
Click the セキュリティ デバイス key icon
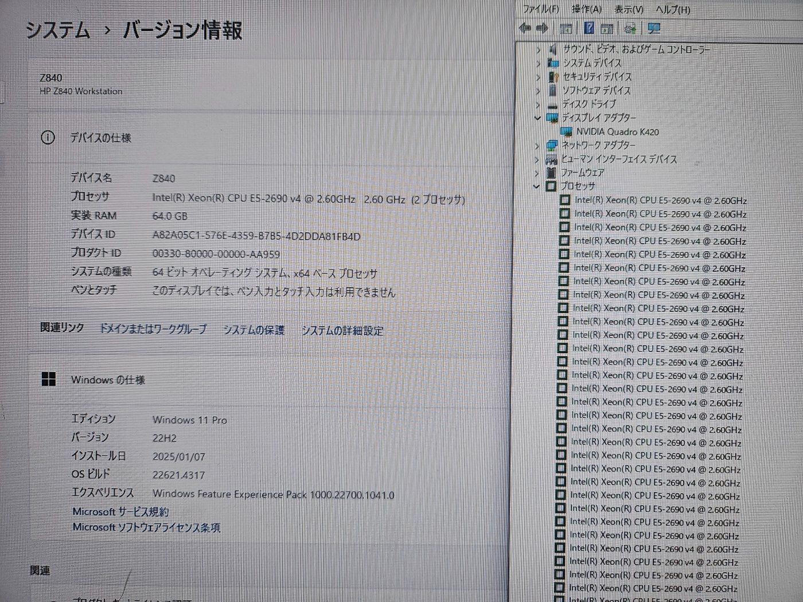coord(553,77)
